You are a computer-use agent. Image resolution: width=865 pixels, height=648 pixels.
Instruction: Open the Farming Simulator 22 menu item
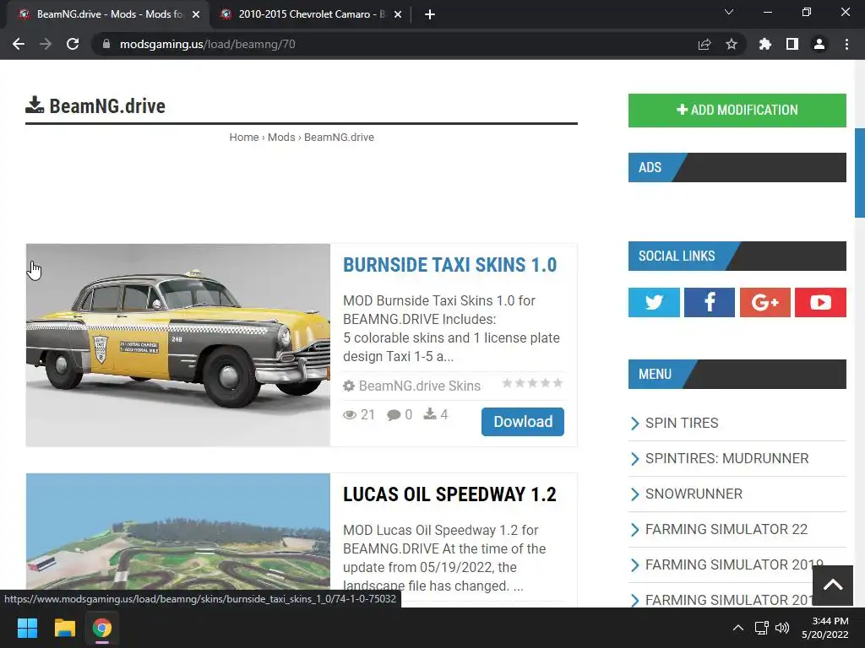click(x=726, y=530)
